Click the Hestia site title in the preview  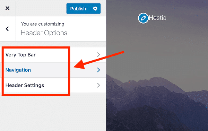pyautogui.click(x=157, y=18)
